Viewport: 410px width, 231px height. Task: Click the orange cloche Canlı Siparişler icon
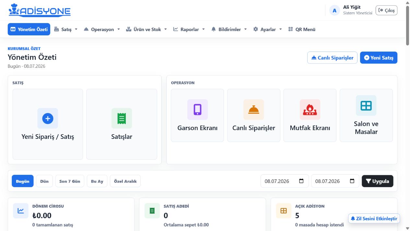point(253,110)
